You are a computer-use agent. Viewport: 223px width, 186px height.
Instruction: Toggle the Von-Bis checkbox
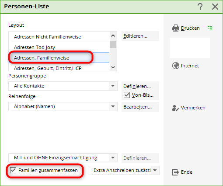coord(127,95)
